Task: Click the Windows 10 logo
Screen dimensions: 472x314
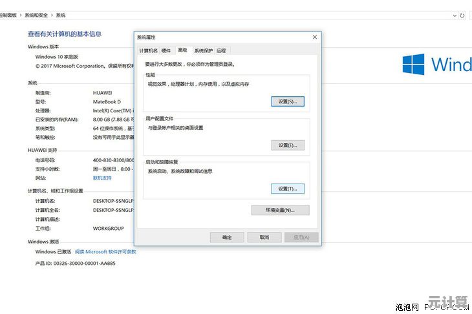Action: tap(413, 65)
